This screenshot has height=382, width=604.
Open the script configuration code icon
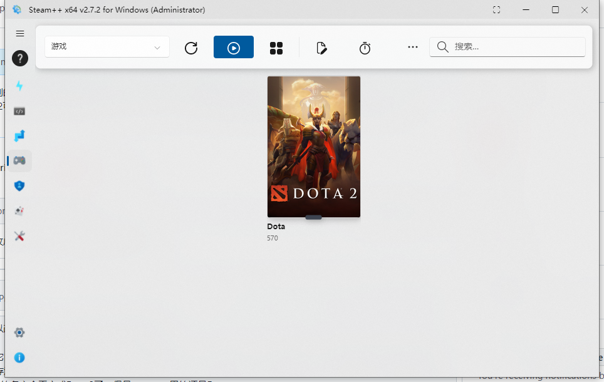click(19, 111)
